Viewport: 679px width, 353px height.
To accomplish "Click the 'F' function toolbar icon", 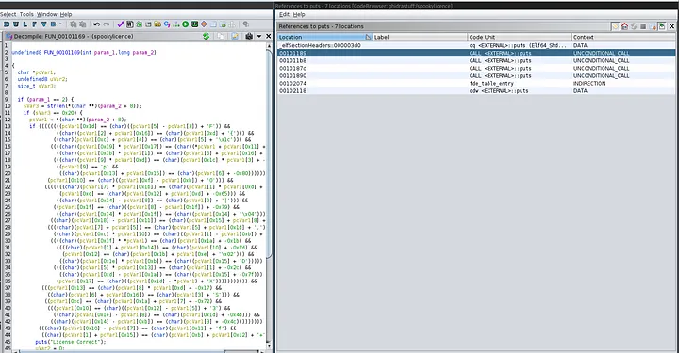I will [x=35, y=24].
